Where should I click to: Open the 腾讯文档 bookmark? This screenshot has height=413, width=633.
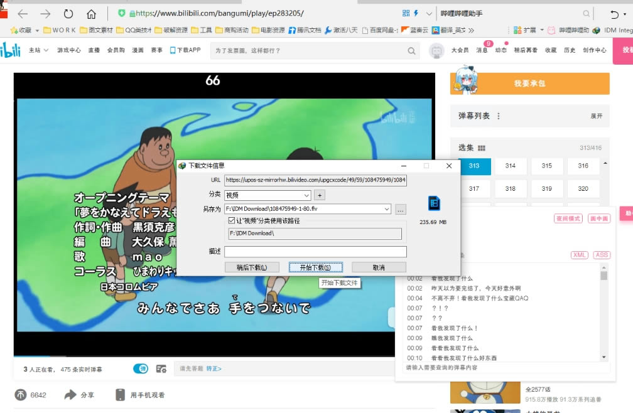[x=305, y=30]
